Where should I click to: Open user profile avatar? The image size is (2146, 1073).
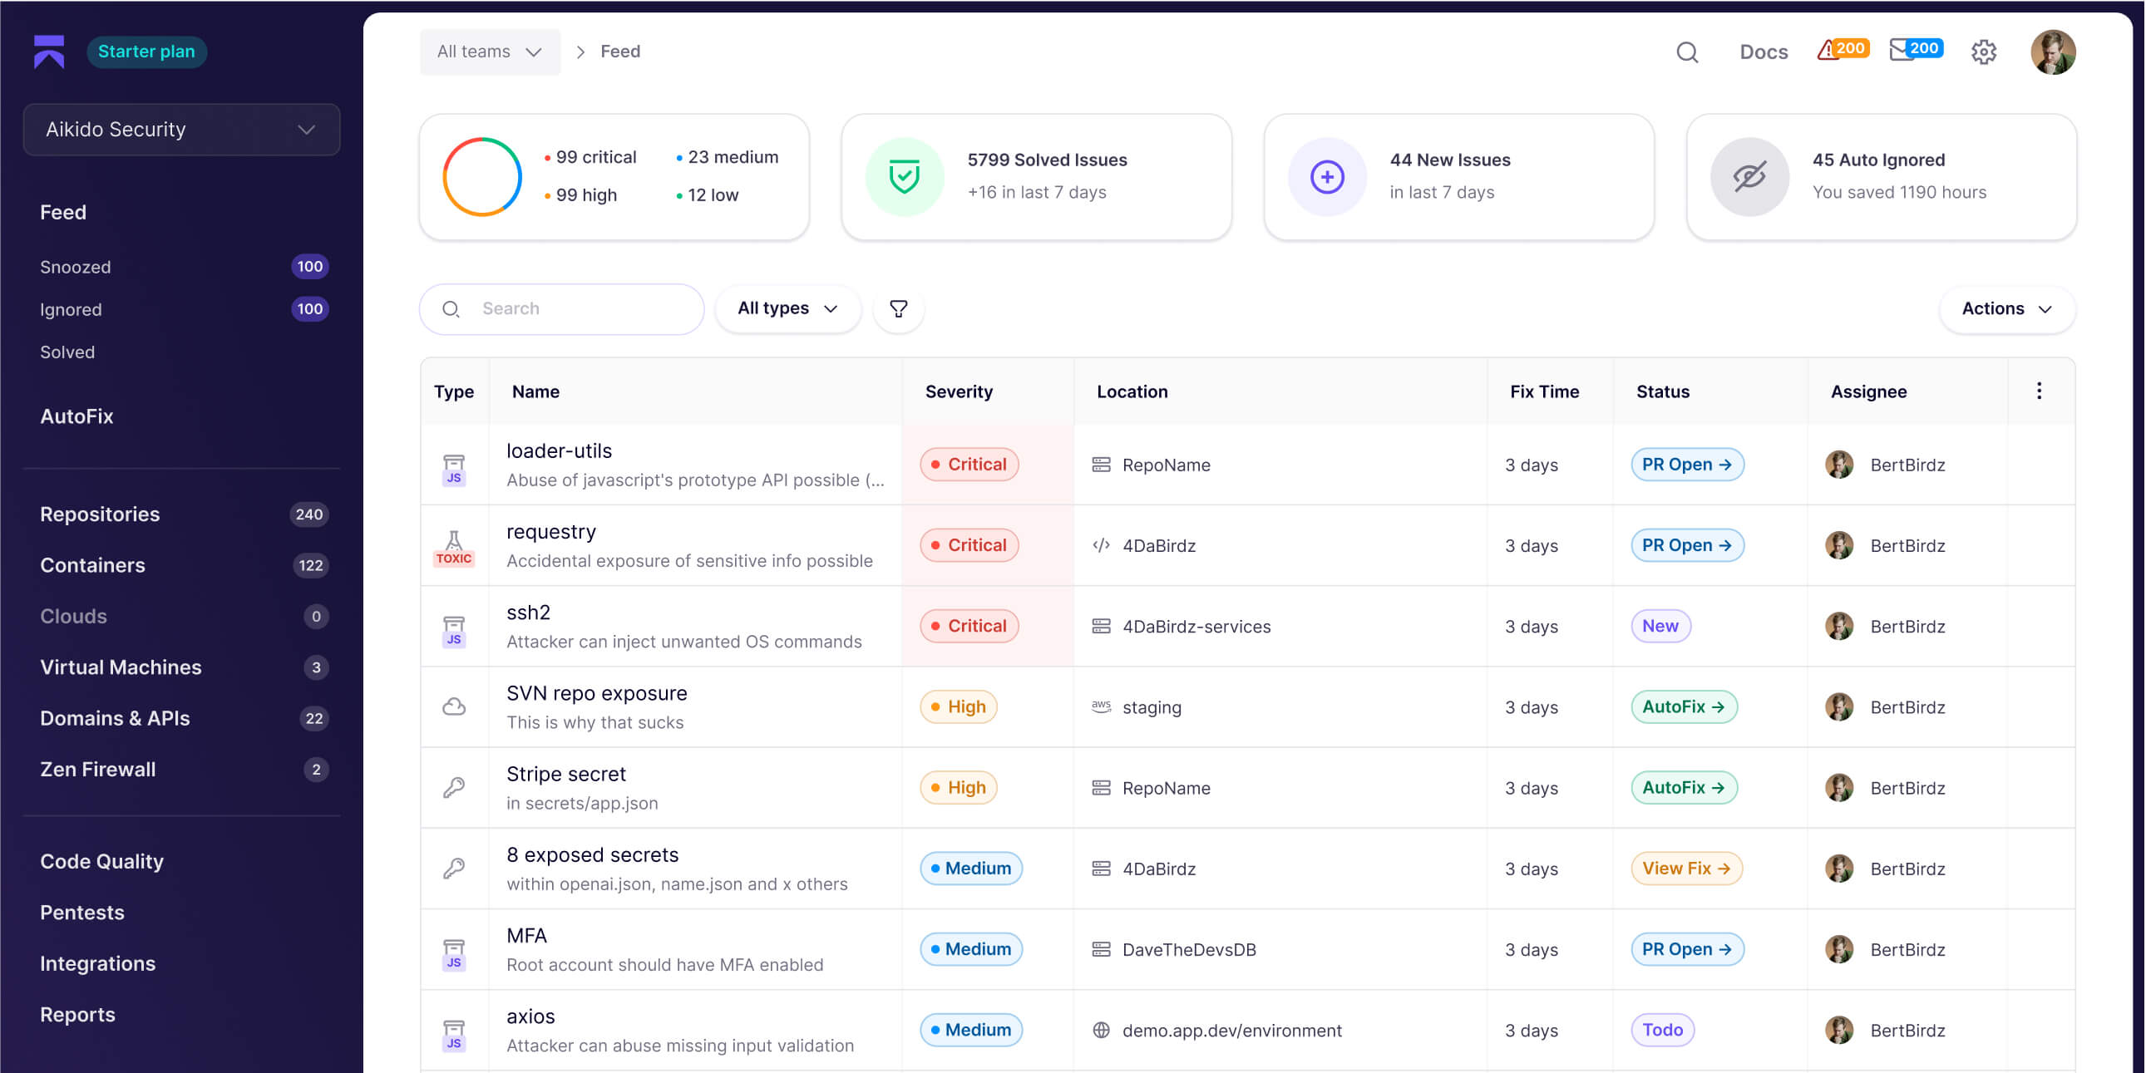2053,52
